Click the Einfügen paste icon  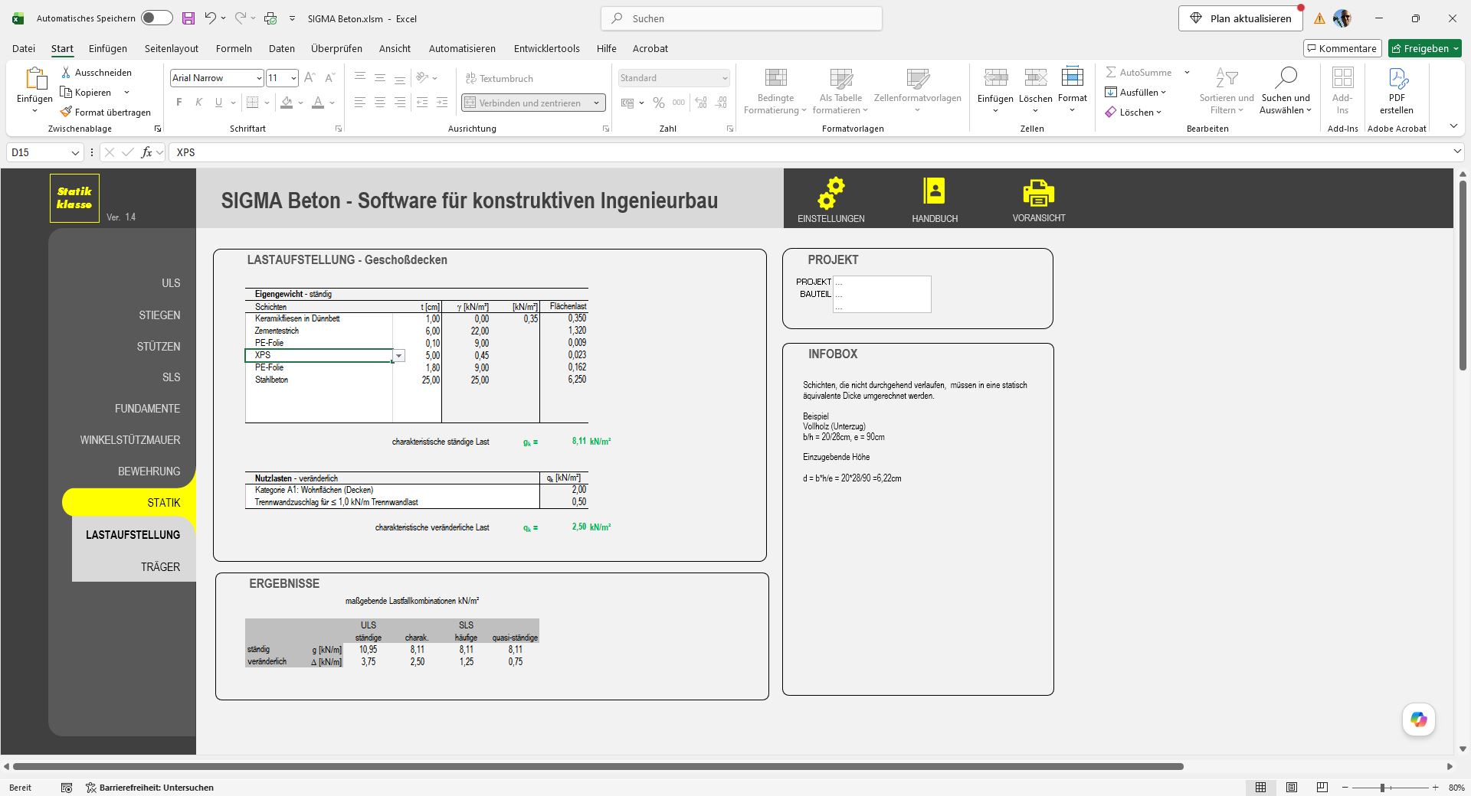click(x=35, y=79)
